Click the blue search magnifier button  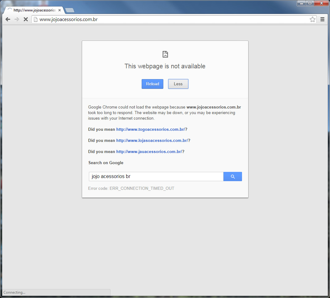pyautogui.click(x=232, y=177)
